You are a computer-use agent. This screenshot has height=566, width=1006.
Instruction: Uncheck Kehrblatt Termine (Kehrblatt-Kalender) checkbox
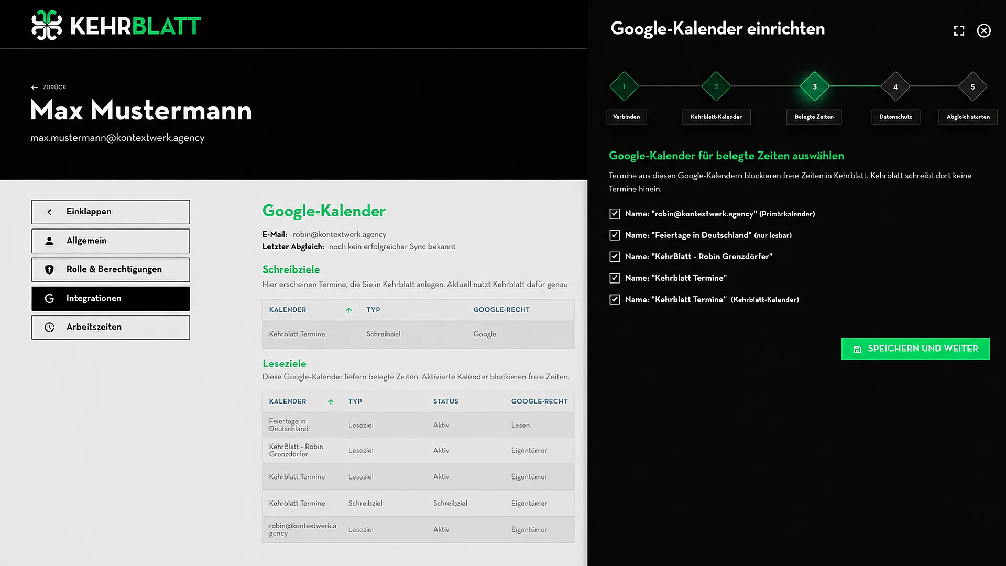coord(615,300)
